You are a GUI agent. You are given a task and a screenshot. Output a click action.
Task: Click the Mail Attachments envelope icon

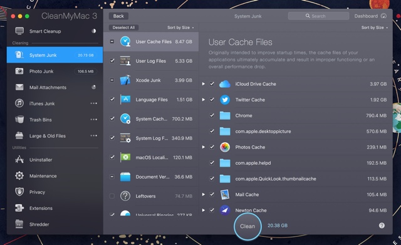click(19, 87)
